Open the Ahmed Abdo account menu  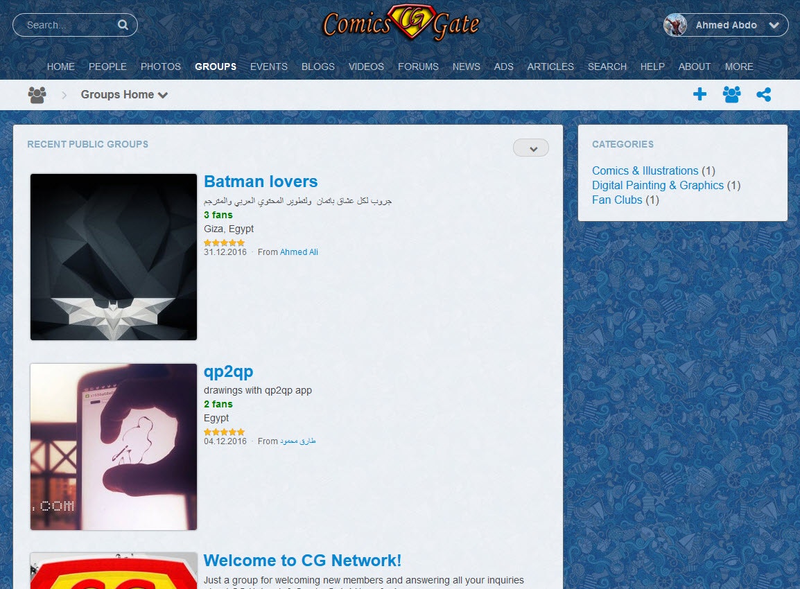(x=774, y=24)
